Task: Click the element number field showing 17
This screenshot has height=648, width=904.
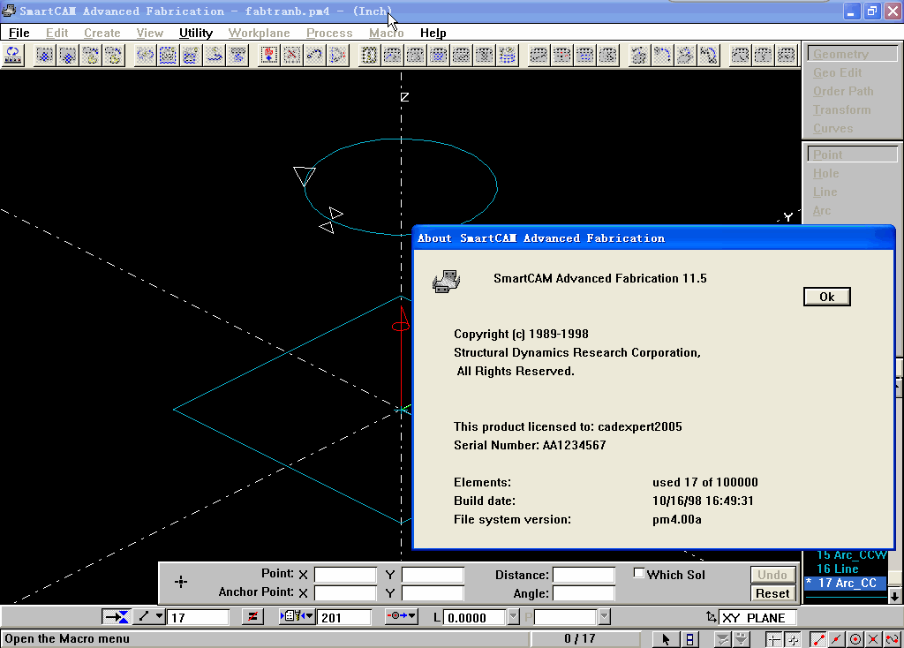Action: click(x=198, y=617)
